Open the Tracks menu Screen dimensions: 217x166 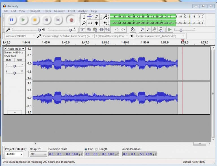(x=47, y=11)
